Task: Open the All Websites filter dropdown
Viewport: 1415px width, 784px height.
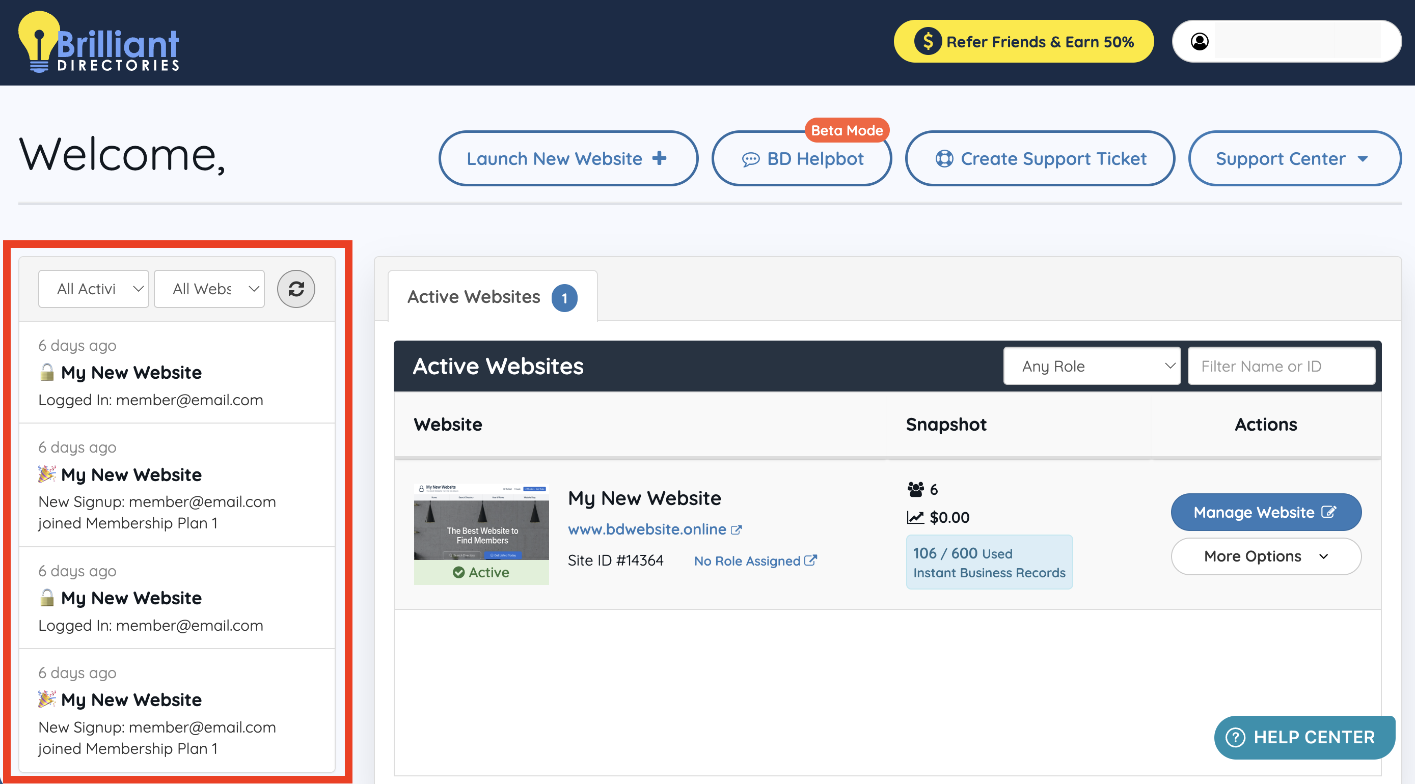Action: (209, 289)
